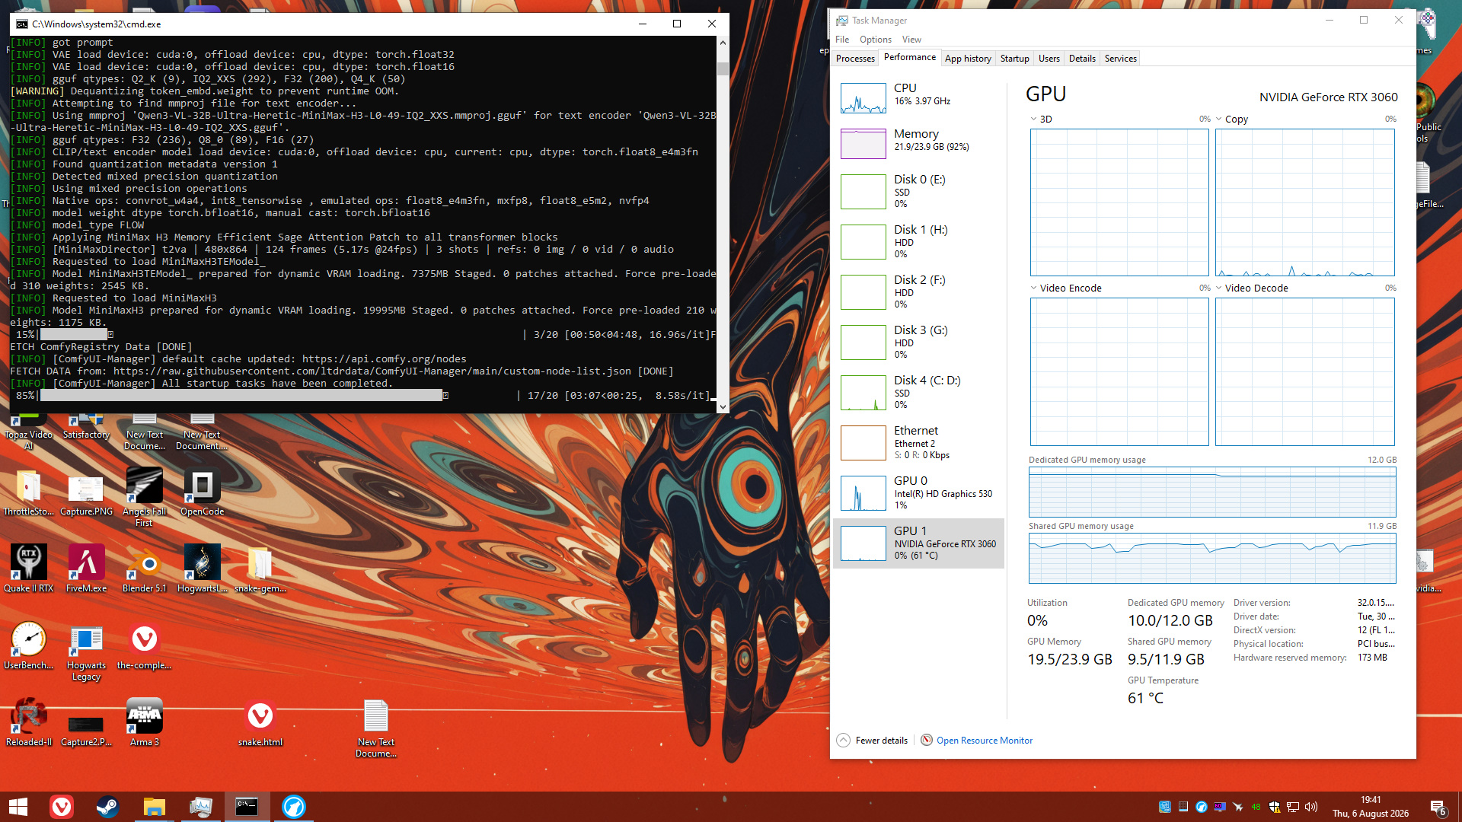
Task: Open LibreWolf from the taskbar
Action: pyautogui.click(x=293, y=807)
